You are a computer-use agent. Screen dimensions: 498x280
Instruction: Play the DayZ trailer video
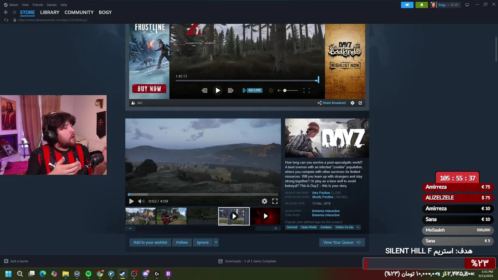(x=131, y=201)
